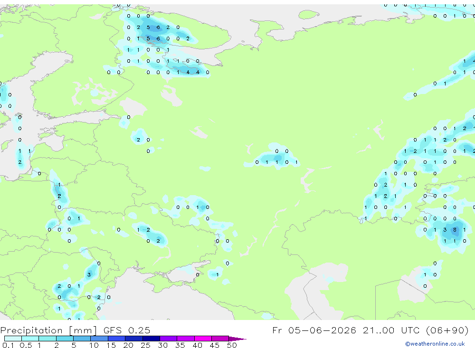Click the legend label '10'
Image resolution: width=475 pixels, height=348 pixels.
pyautogui.click(x=94, y=345)
